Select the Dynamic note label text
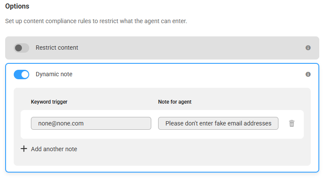Screen dimensions: 324x179 [54, 74]
